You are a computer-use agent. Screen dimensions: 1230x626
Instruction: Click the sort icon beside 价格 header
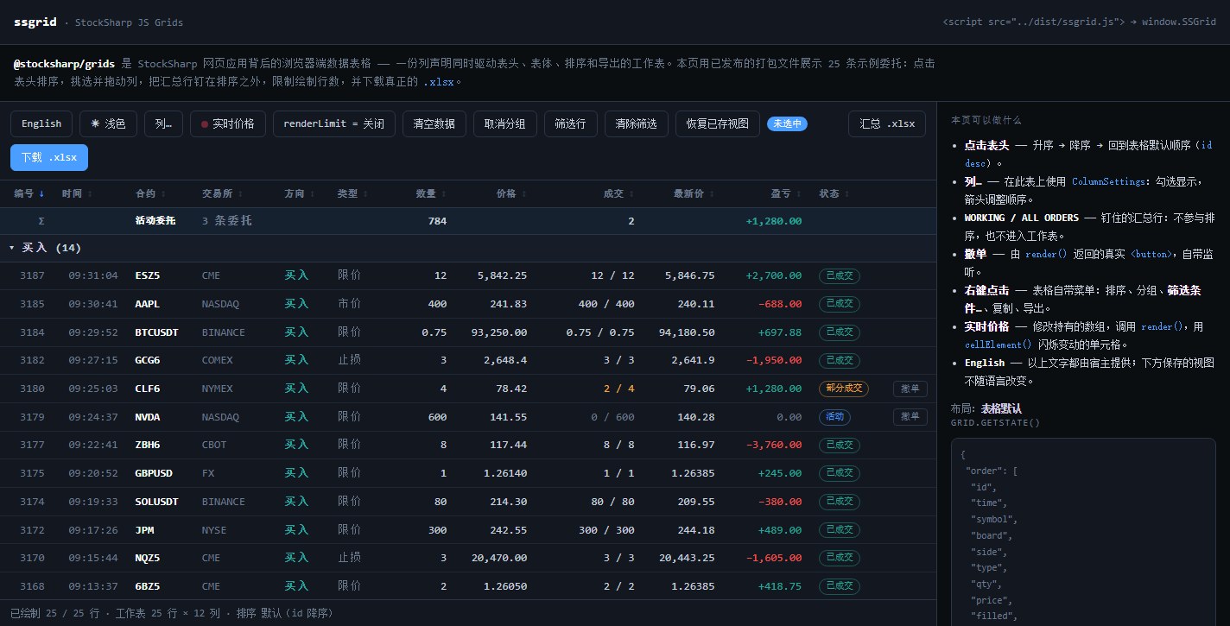click(524, 194)
